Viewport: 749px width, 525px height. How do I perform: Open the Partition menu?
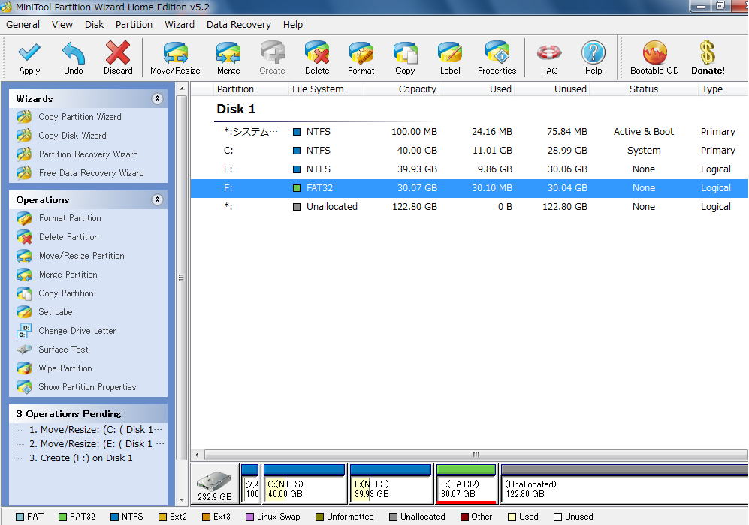134,24
